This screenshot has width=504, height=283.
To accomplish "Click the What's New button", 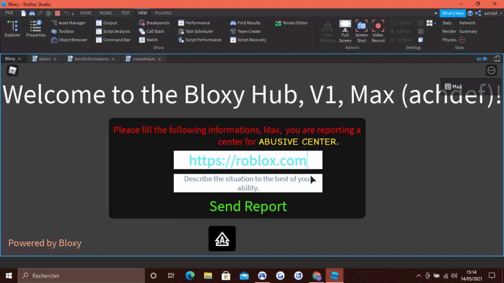I will pyautogui.click(x=453, y=13).
